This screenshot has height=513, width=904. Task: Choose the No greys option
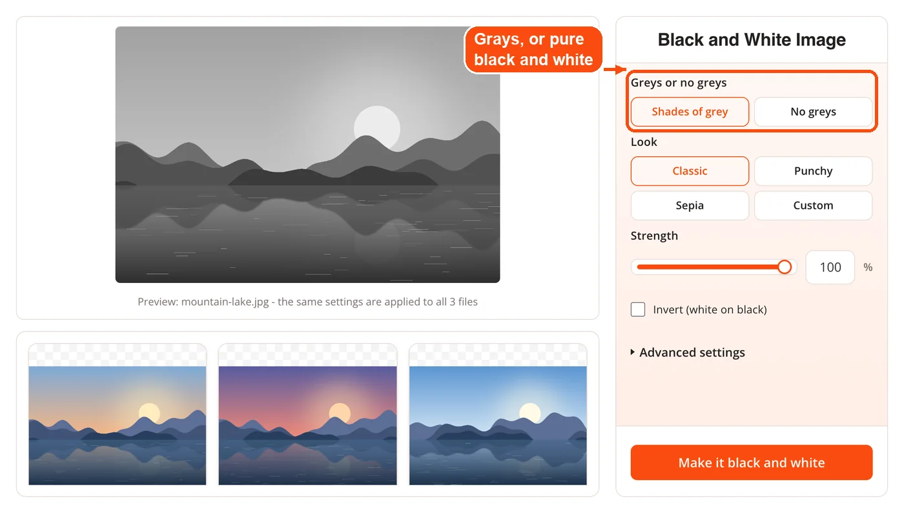tap(813, 112)
